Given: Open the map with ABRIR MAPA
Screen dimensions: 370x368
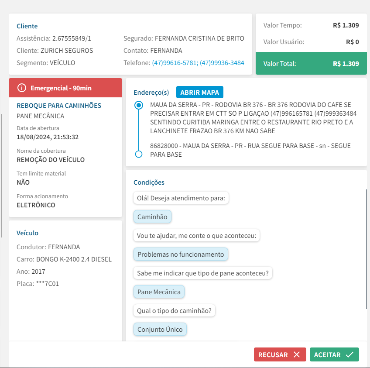Looking at the screenshot, I should (200, 92).
